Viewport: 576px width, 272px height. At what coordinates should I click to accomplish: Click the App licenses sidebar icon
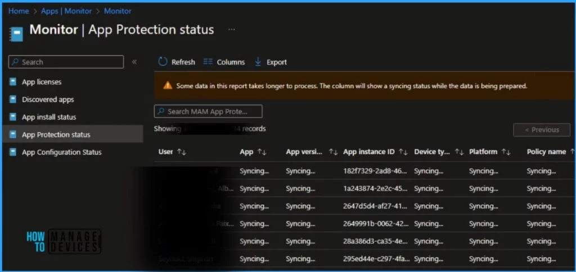click(x=13, y=82)
